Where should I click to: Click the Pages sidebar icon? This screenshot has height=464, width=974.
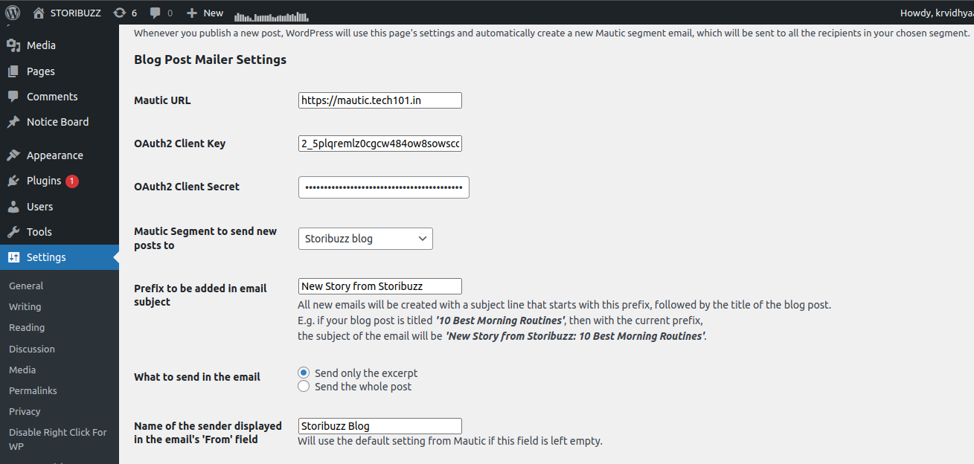(x=13, y=71)
